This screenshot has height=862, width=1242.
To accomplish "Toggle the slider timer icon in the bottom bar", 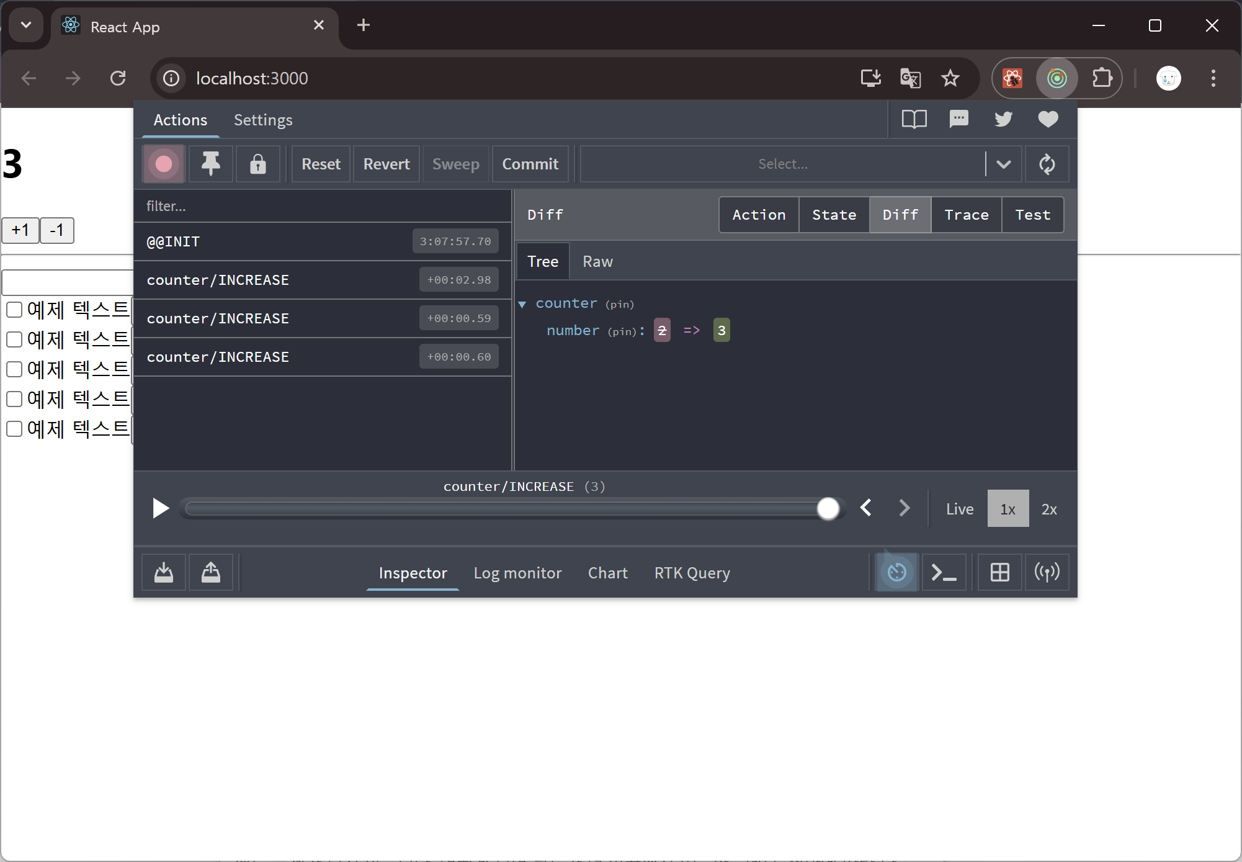I will [896, 572].
